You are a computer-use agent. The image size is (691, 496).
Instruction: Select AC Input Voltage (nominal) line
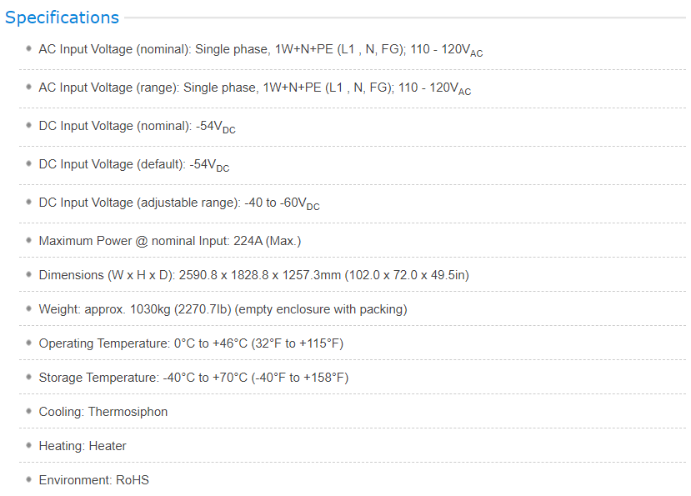(x=260, y=50)
